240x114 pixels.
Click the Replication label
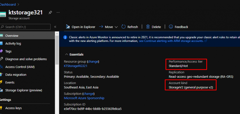[177, 72]
